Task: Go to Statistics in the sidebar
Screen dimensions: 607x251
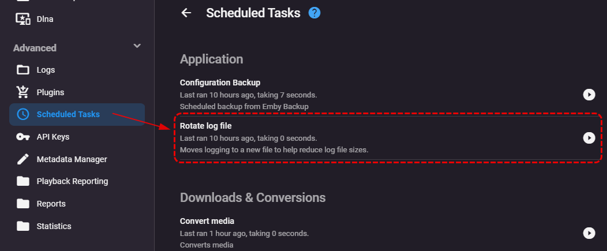Action: [54, 226]
